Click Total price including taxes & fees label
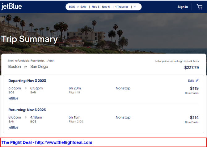The width and height of the screenshot is (207, 147). (x=177, y=61)
